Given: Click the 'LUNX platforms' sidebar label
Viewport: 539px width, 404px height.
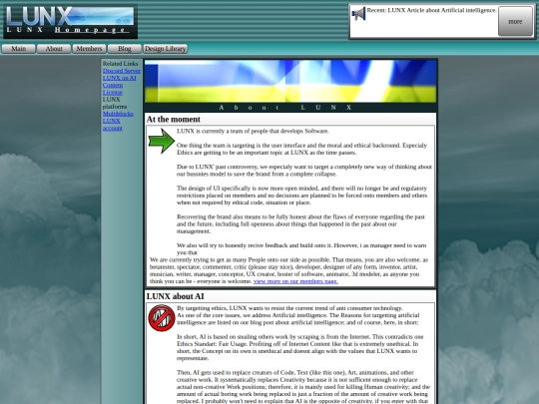Looking at the screenshot, I should click(x=115, y=103).
